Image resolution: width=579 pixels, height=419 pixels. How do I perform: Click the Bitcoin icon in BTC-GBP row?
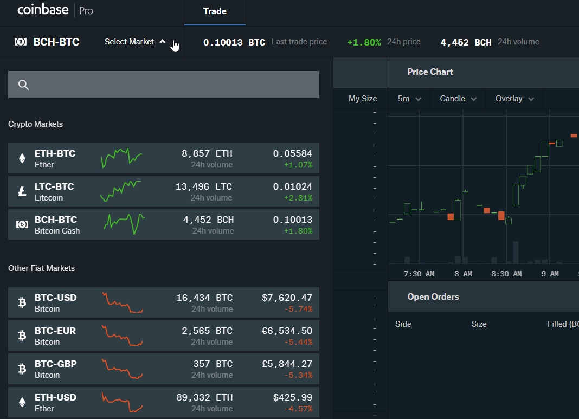(x=22, y=369)
